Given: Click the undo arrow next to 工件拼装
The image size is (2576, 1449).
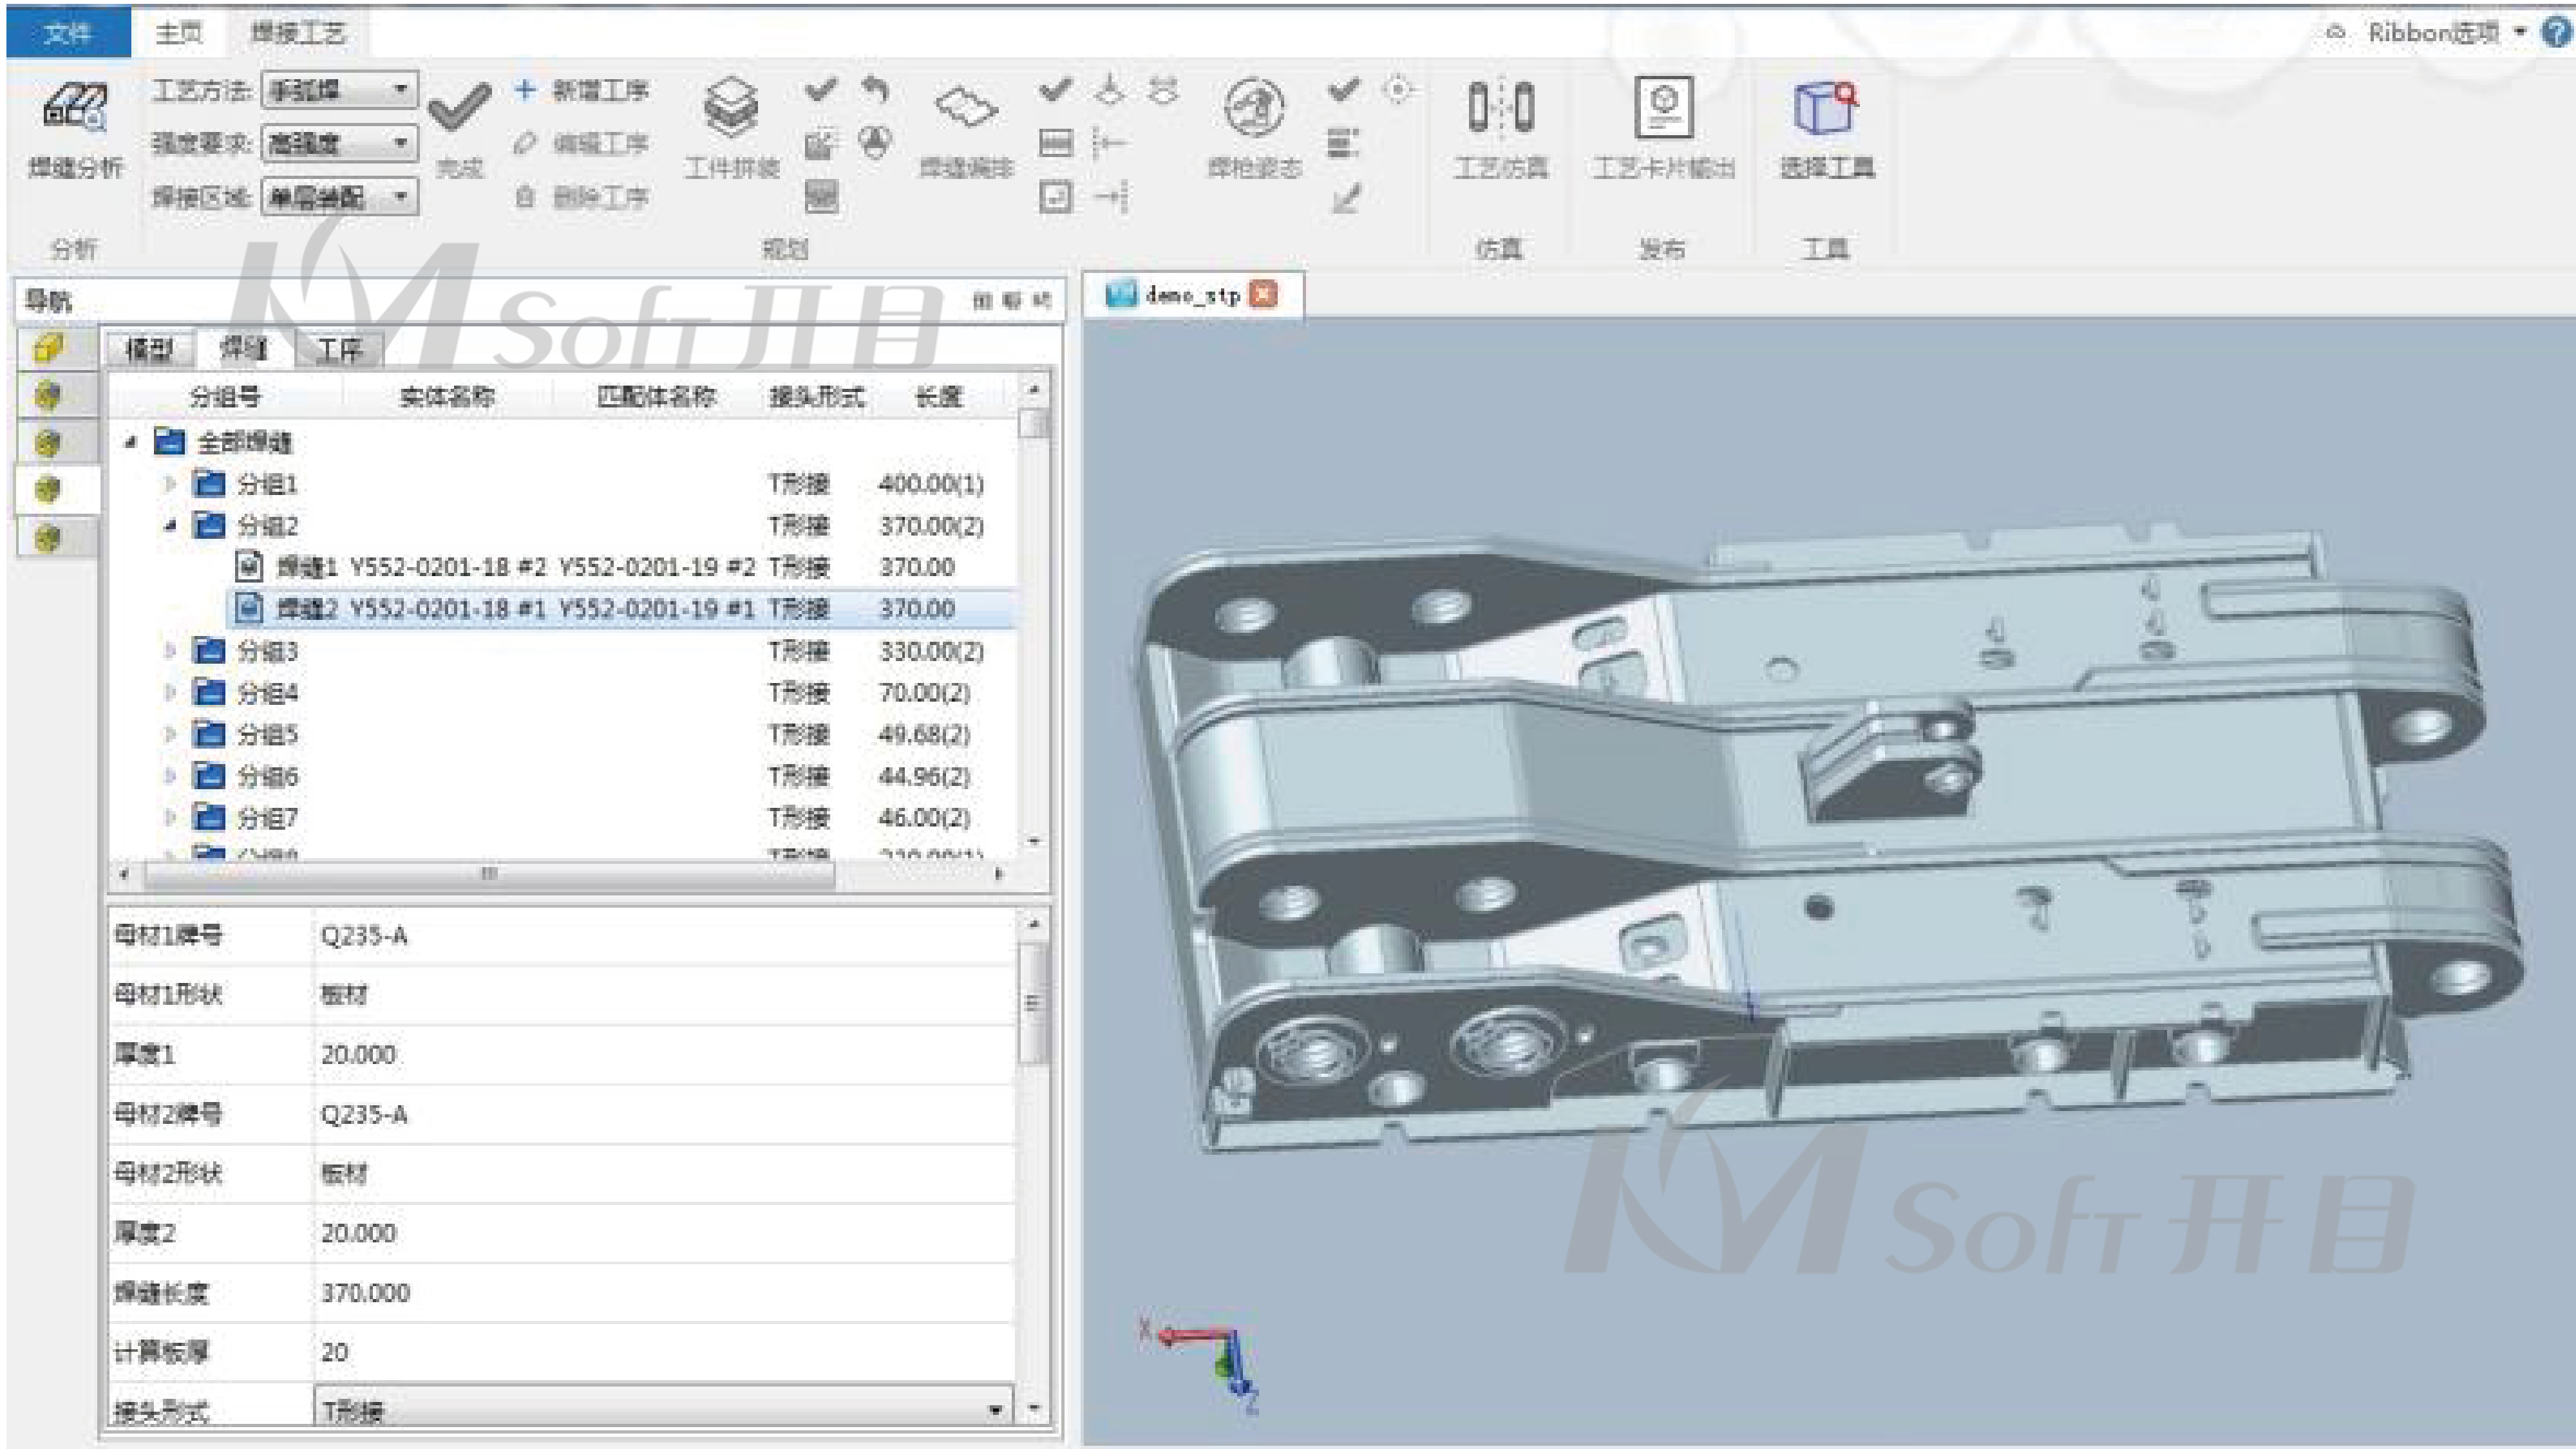Looking at the screenshot, I should 875,90.
